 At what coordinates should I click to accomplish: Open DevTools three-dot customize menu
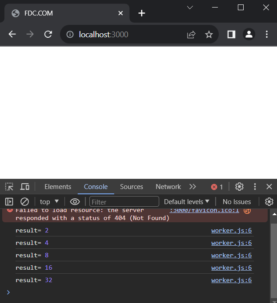pyautogui.click(x=255, y=187)
